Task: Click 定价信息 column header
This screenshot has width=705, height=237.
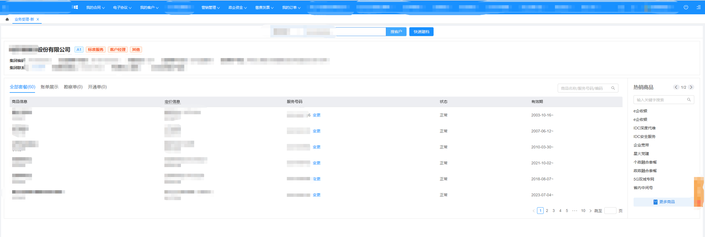Action: 172,102
